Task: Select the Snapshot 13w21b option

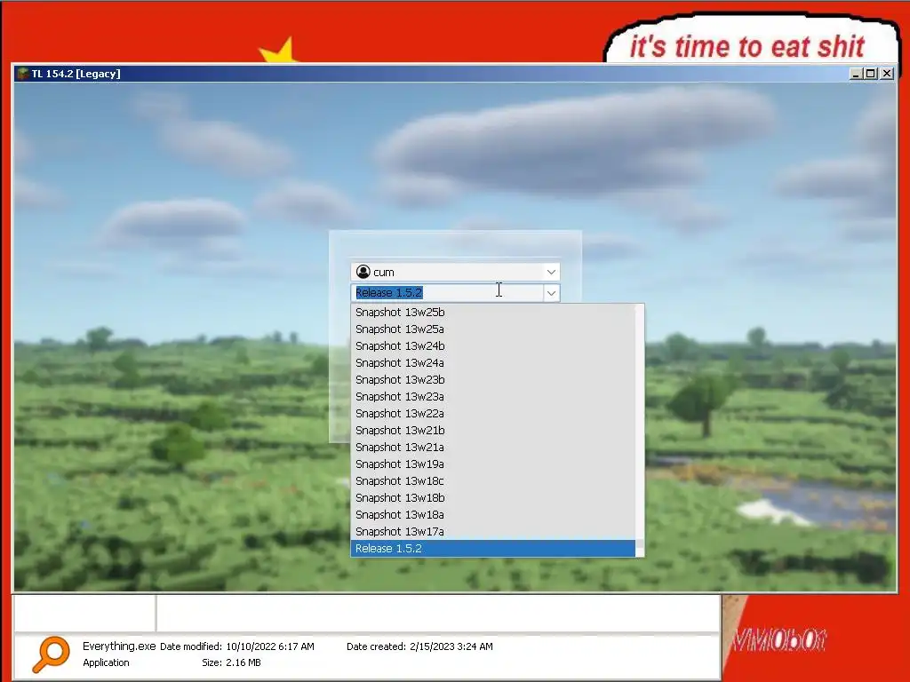Action: tap(492, 431)
